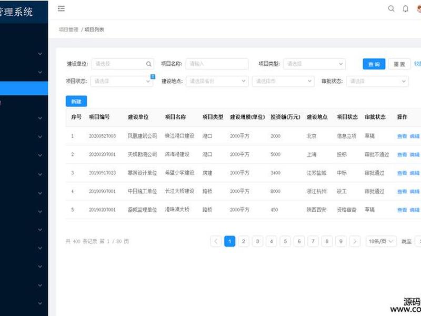Click the 新建 button
The height and width of the screenshot is (316, 421).
(x=76, y=101)
